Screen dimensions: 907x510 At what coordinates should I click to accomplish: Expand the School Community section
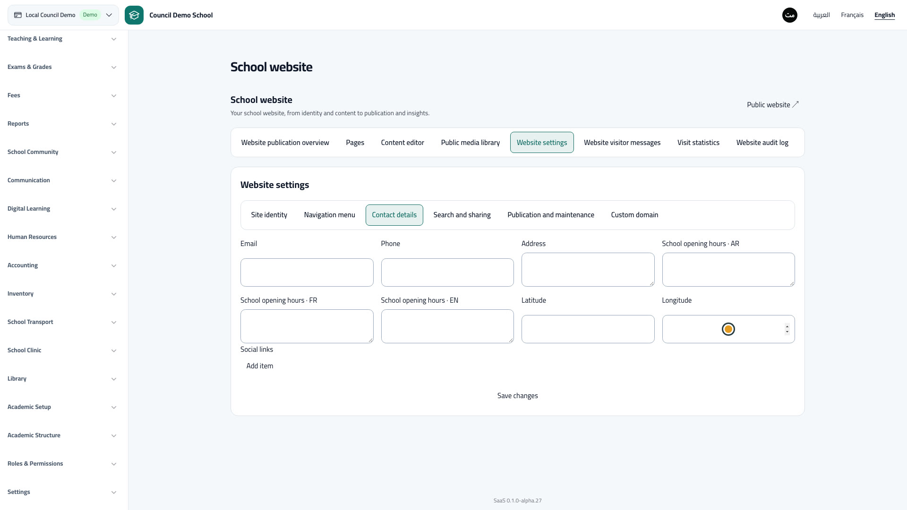pos(62,152)
